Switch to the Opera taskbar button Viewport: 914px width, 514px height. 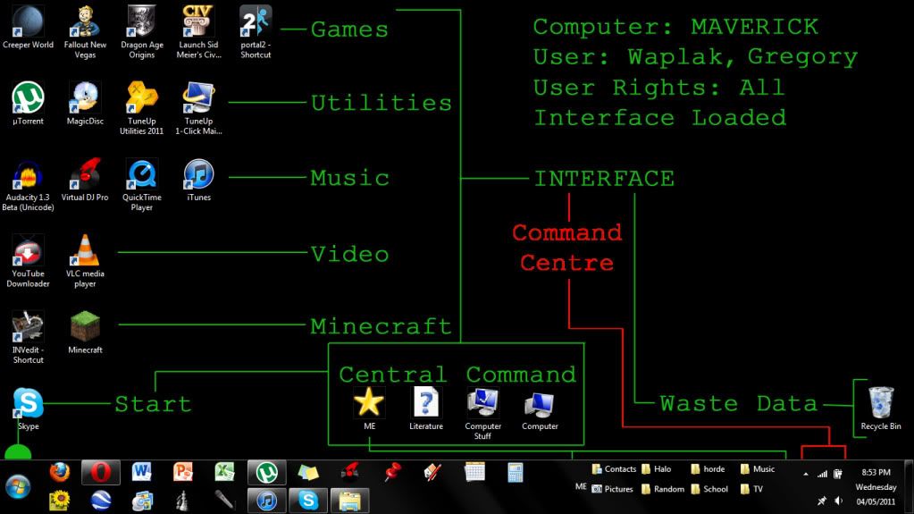click(x=101, y=472)
